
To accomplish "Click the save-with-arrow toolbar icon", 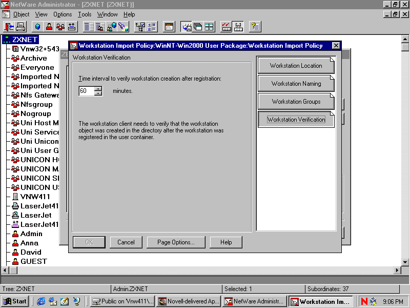I will (187, 27).
